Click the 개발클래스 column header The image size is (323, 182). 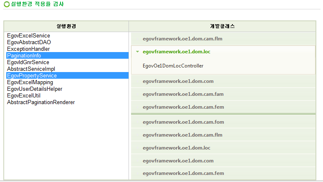222,26
